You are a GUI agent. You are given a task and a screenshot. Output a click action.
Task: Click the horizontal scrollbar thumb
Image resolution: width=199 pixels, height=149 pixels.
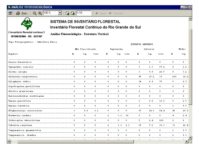point(76,141)
